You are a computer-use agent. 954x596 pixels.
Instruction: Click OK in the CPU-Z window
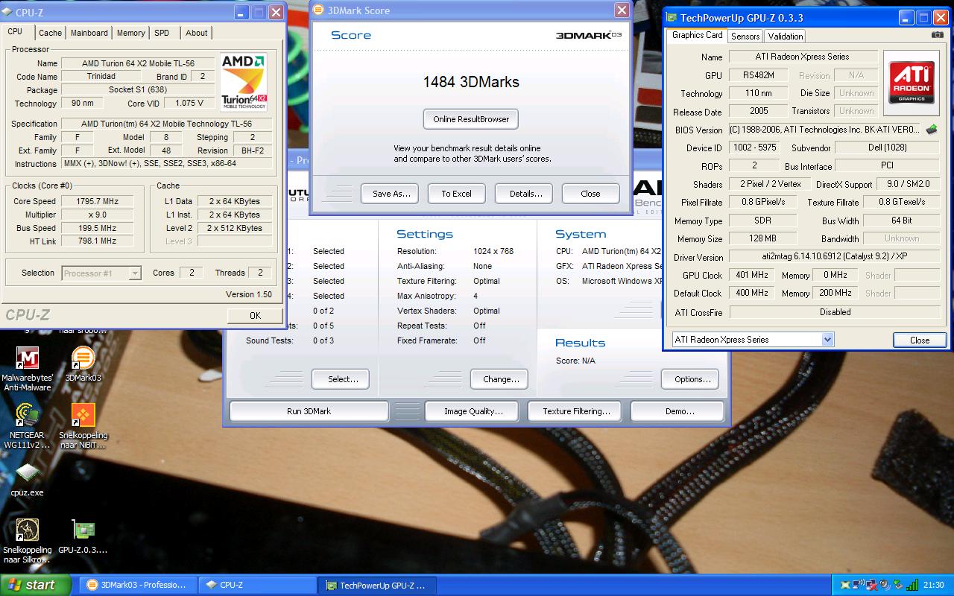point(255,315)
